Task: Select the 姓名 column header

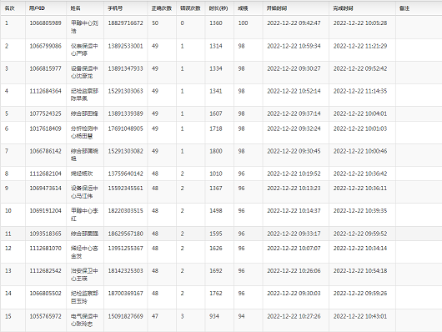Action: pos(75,8)
